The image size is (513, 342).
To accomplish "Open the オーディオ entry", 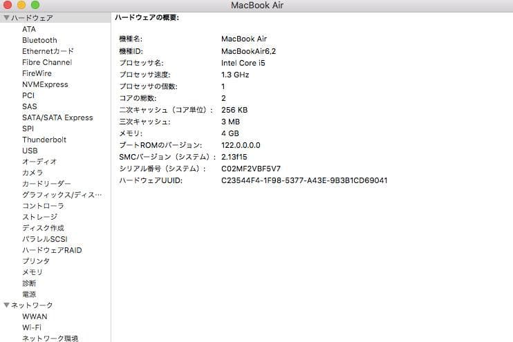I will [39, 162].
